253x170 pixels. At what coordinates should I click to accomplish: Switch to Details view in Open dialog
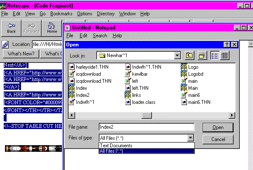click(x=225, y=56)
